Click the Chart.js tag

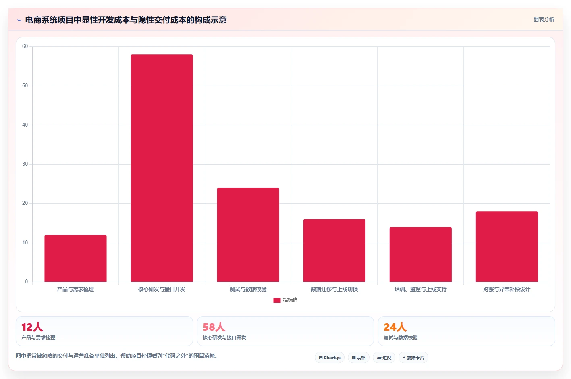pyautogui.click(x=330, y=358)
